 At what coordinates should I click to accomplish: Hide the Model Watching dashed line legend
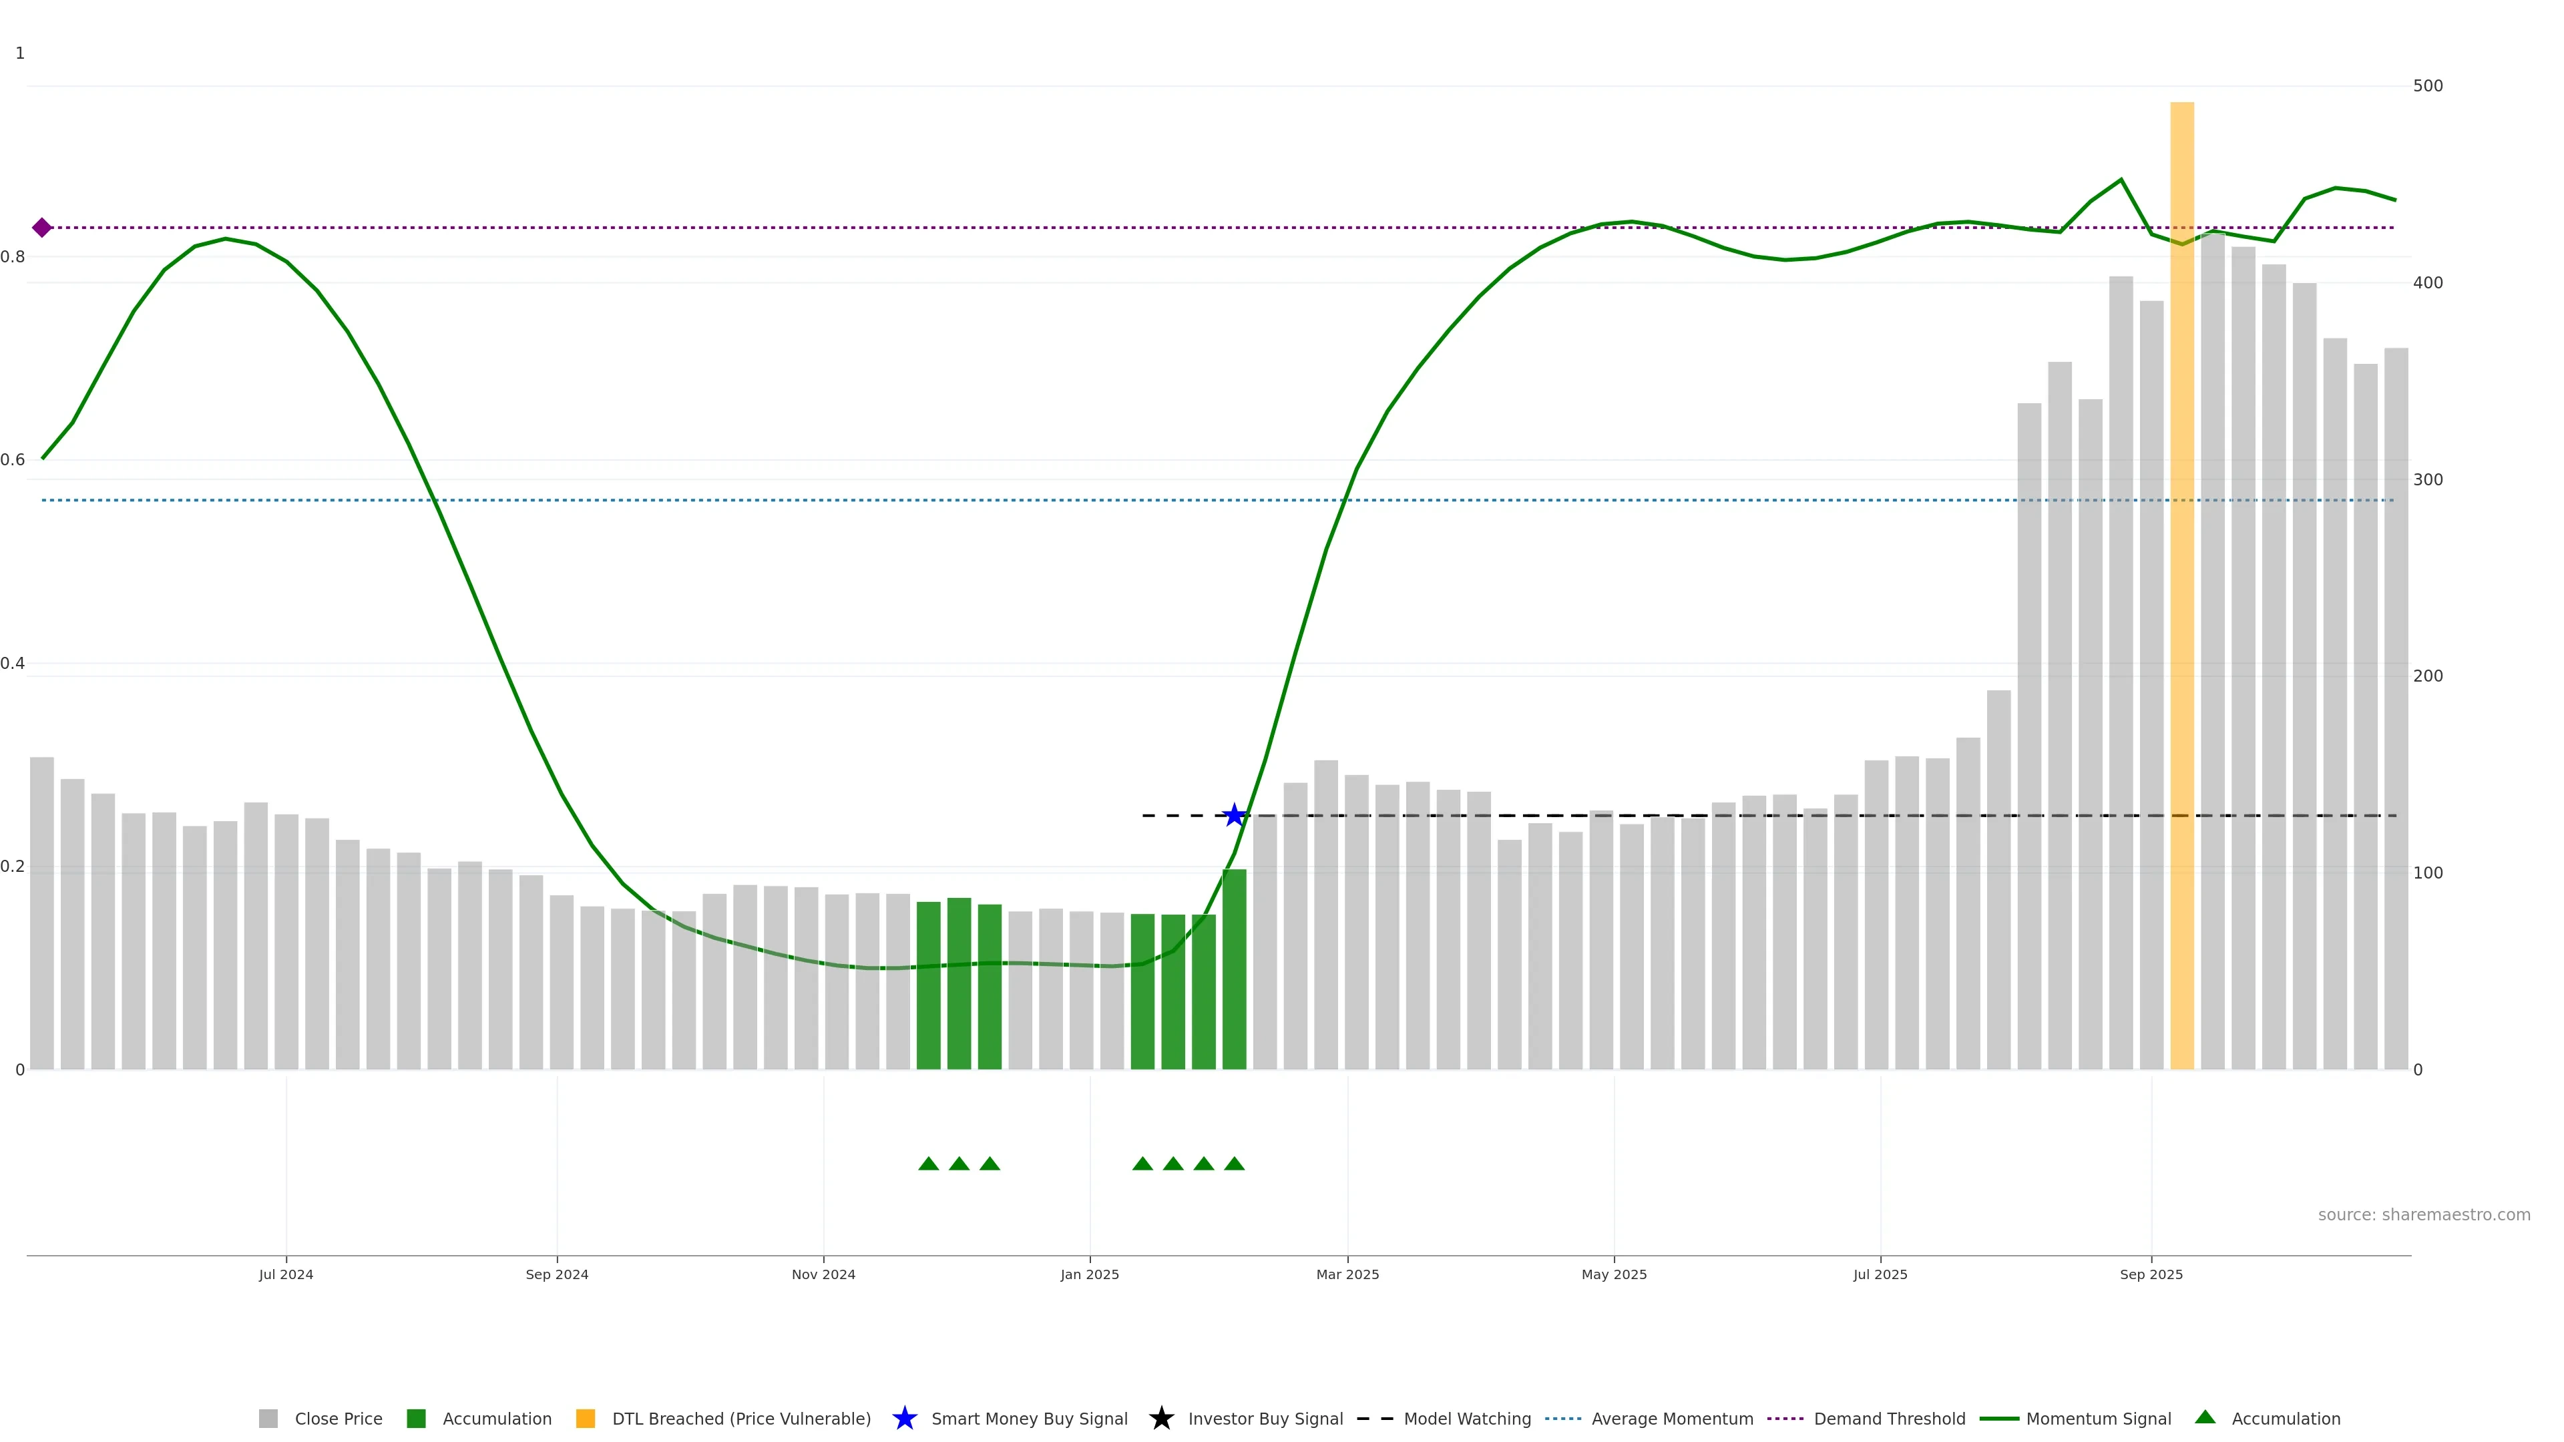click(x=1375, y=1419)
